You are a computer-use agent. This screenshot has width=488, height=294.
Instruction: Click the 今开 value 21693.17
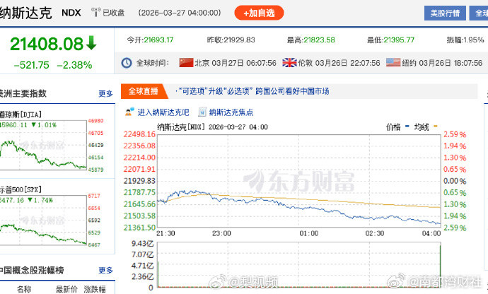pyautogui.click(x=158, y=40)
